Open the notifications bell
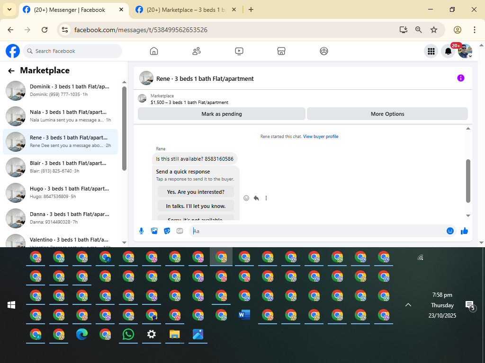This screenshot has height=363, width=485. (x=448, y=51)
